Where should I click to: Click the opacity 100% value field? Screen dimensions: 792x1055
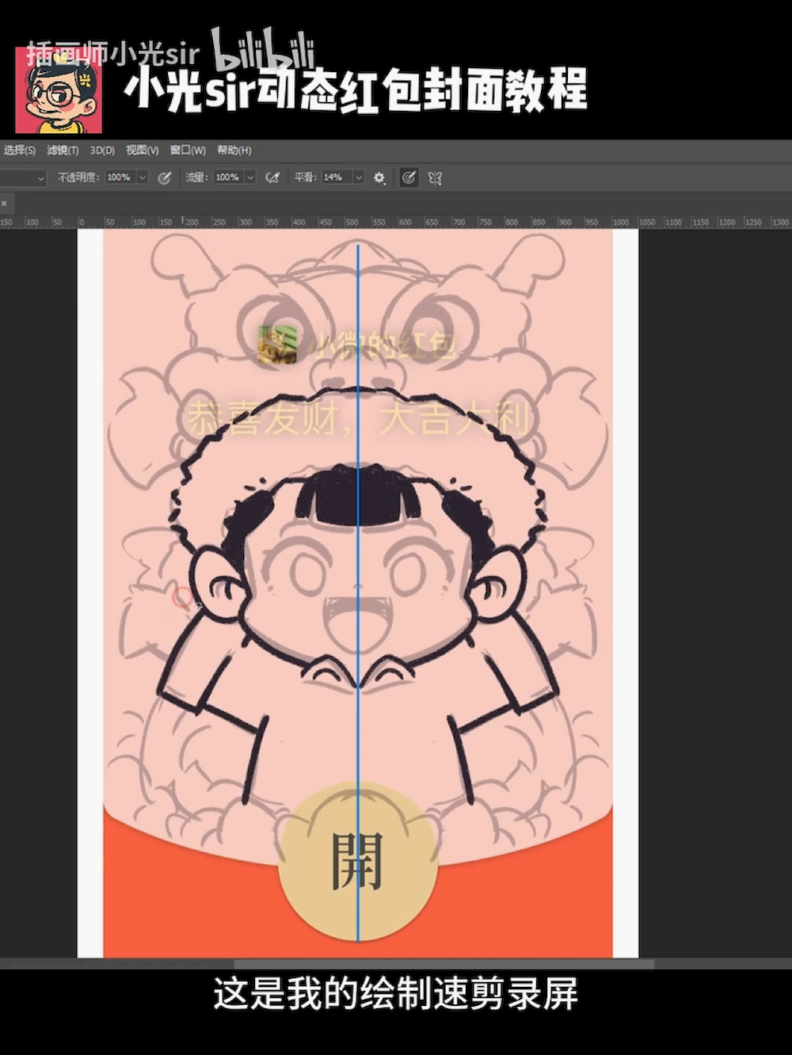tap(119, 178)
